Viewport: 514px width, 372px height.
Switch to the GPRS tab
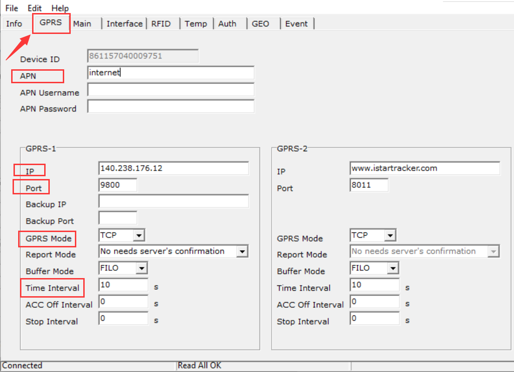coord(51,23)
